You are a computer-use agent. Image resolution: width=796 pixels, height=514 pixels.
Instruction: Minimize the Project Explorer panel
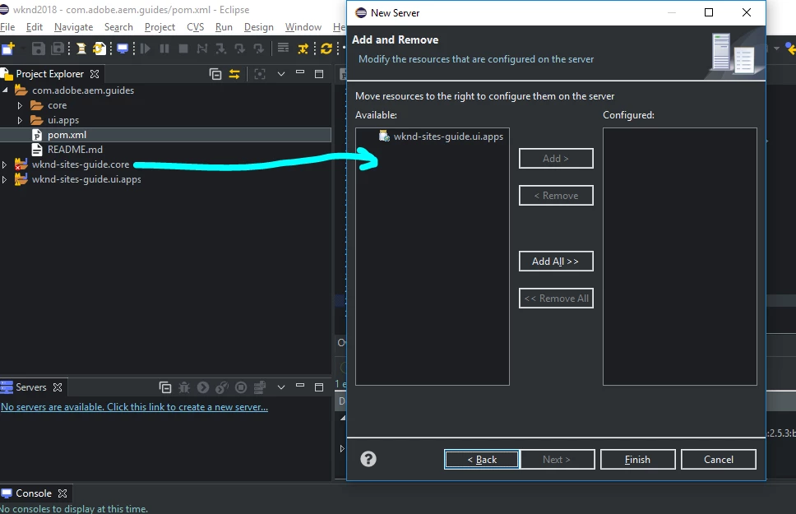(300, 72)
